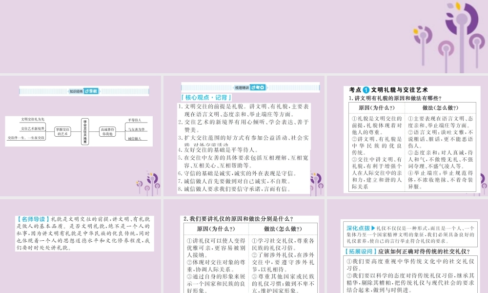Click the blue triangle arrow after 深化点拨
This screenshot has height=293, width=488.
[373, 228]
